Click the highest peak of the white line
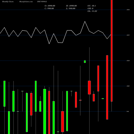134x134 pixels. [x=85, y=21]
